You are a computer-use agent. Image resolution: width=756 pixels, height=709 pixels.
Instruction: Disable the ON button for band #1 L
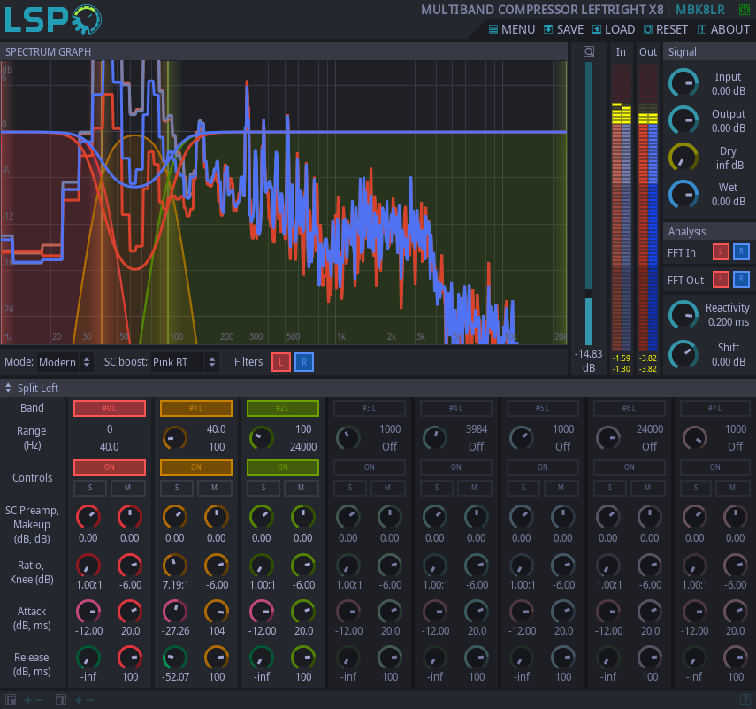point(196,467)
